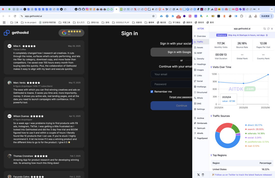This screenshot has height=178, width=275.
Task: Open the Social section
Action: 198,81
